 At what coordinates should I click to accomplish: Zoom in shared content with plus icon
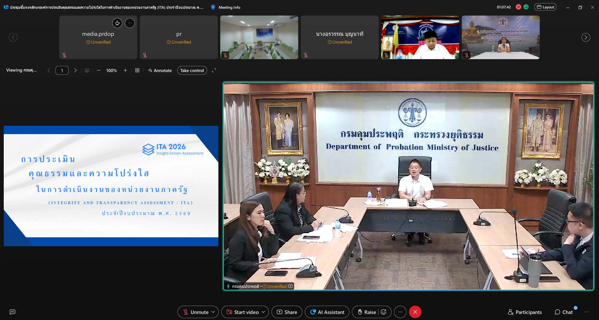point(125,70)
